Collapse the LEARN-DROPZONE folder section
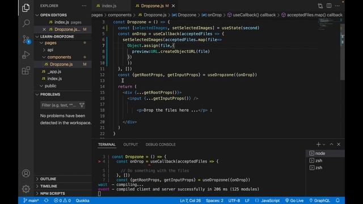 coord(63,36)
